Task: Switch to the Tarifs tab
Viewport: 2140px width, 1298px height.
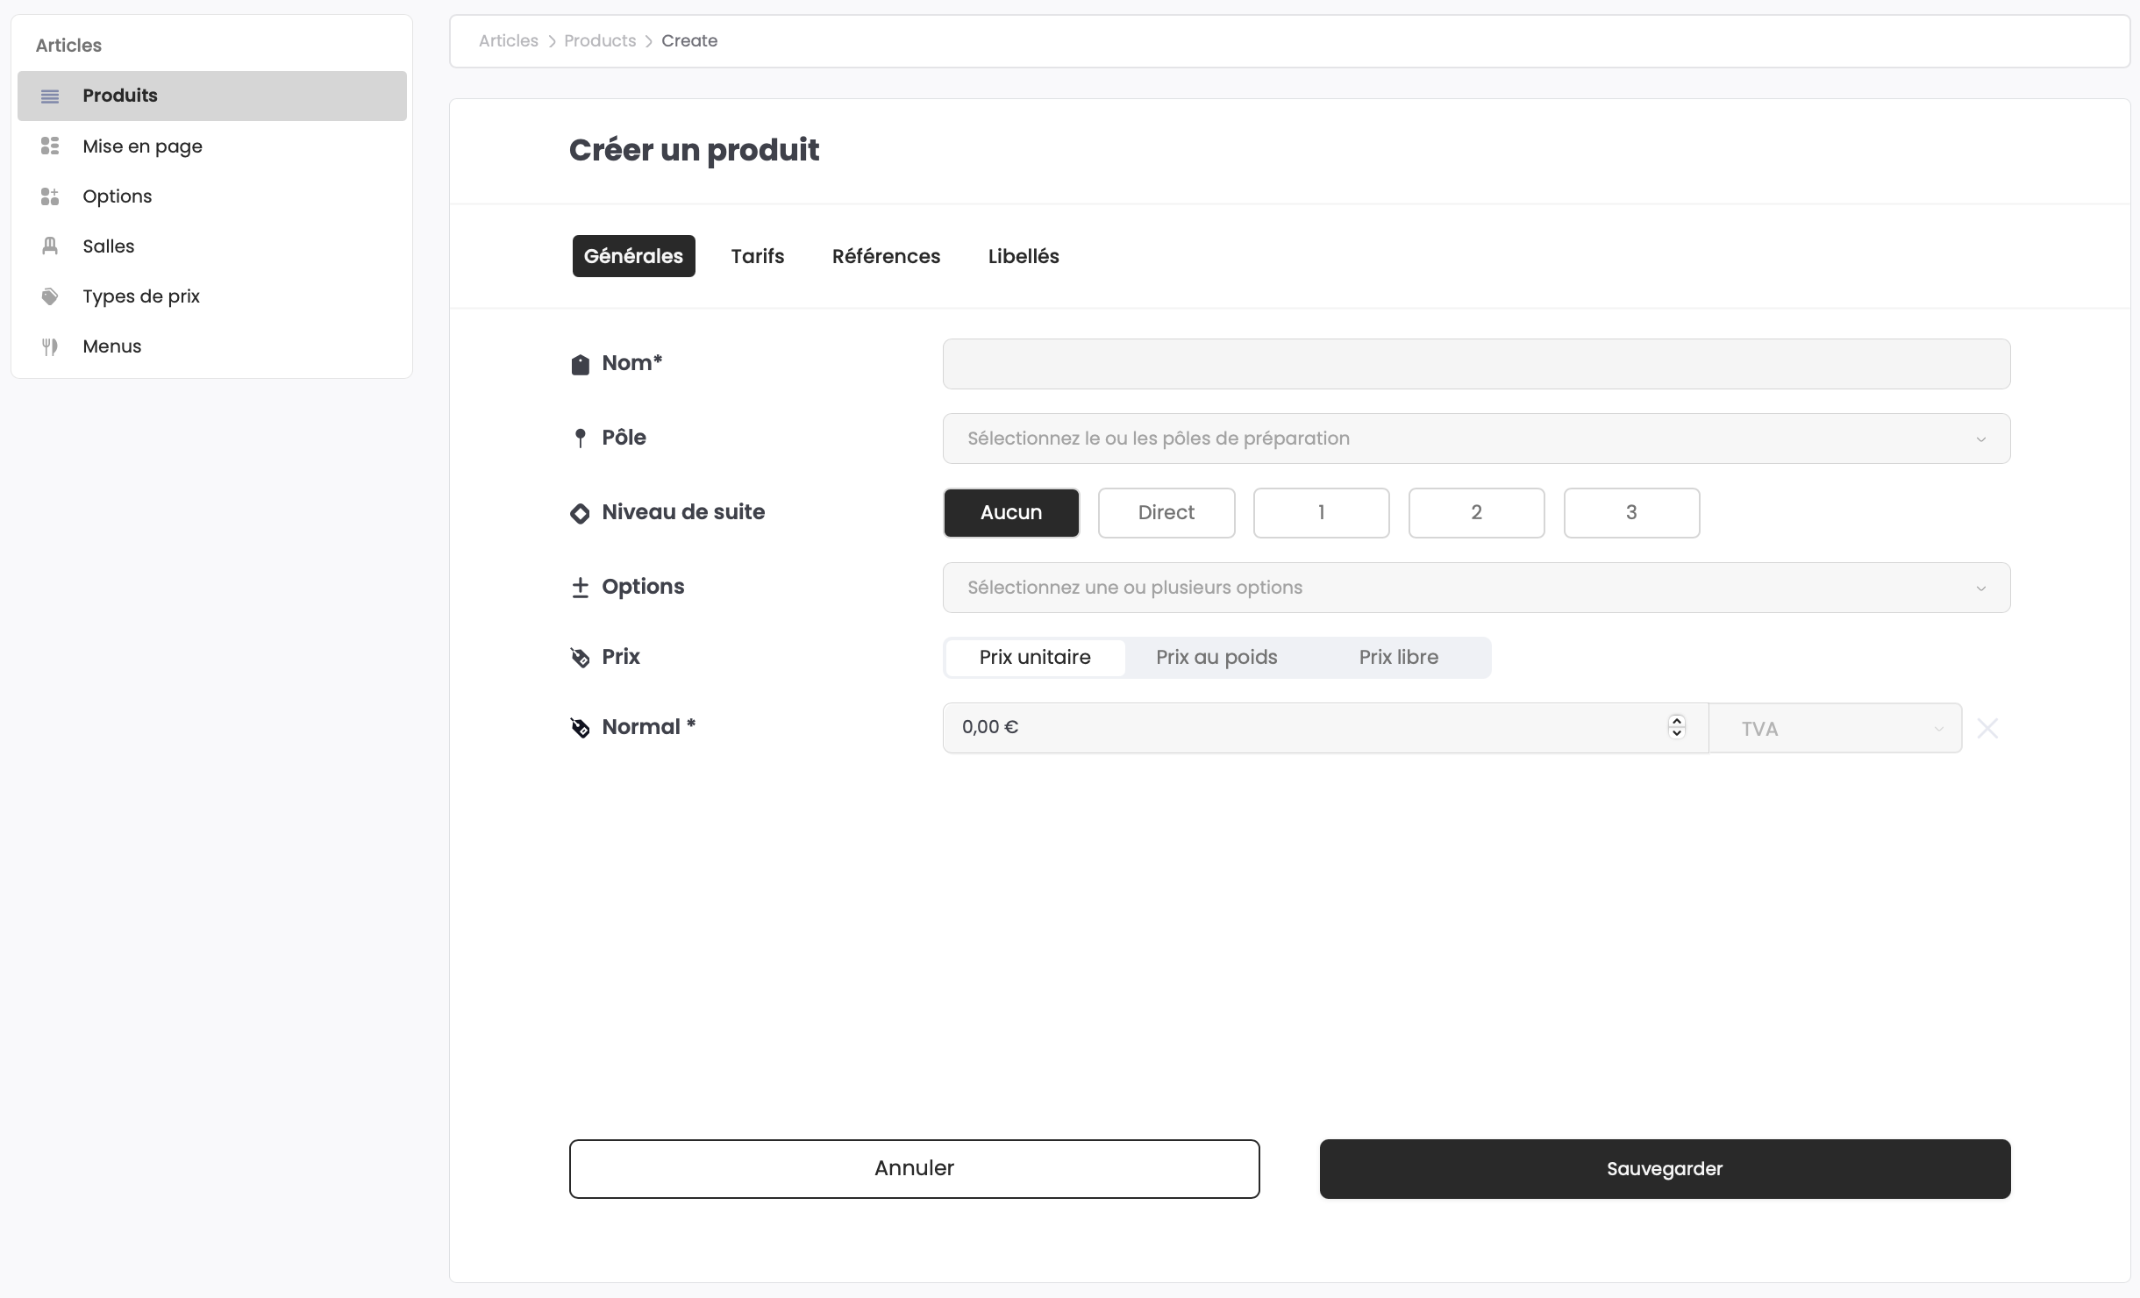Action: point(757,256)
